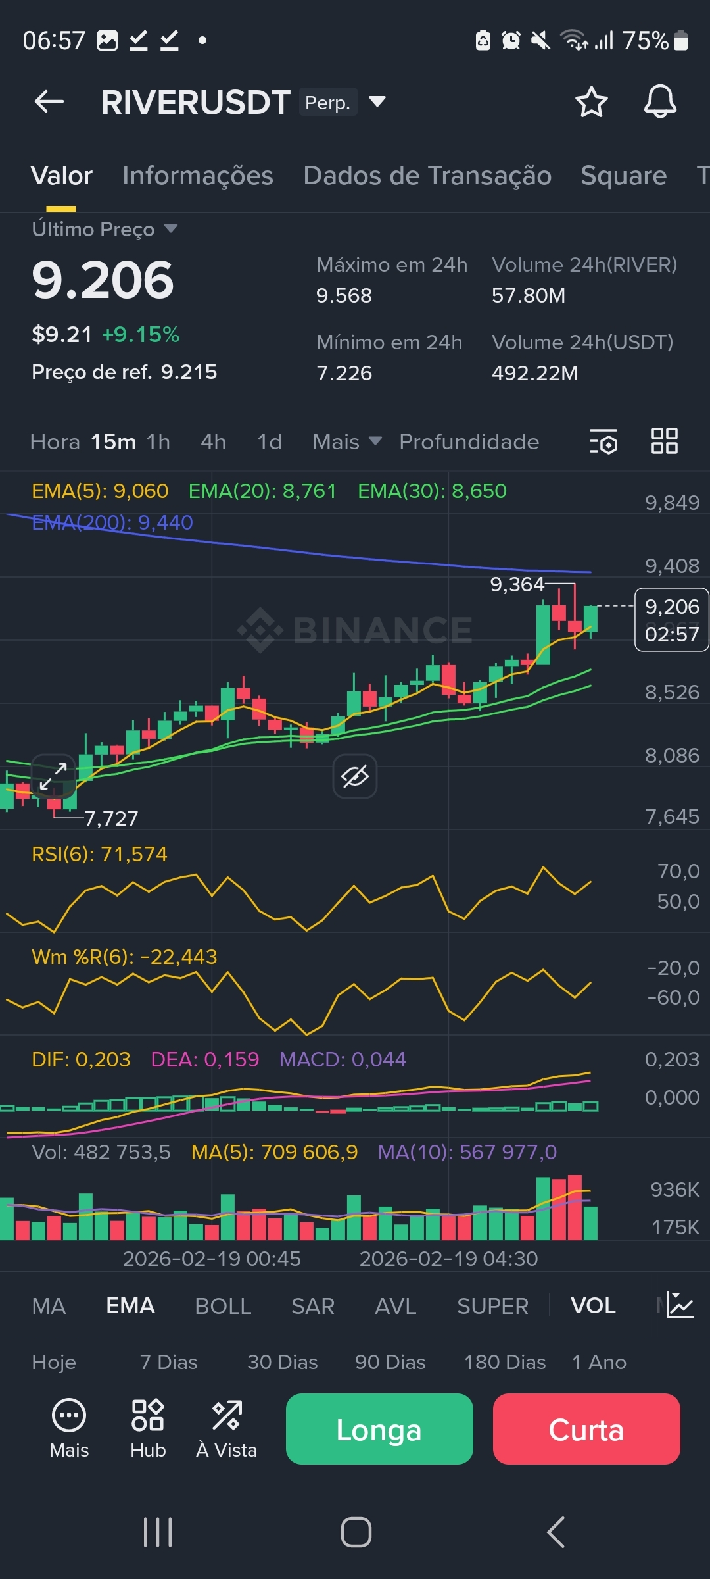Select the 4h timeframe
Image resolution: width=710 pixels, height=1579 pixels.
point(214,441)
